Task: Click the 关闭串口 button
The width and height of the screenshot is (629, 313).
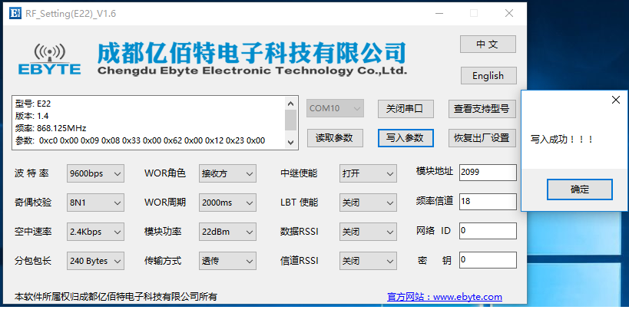Action: coord(405,109)
